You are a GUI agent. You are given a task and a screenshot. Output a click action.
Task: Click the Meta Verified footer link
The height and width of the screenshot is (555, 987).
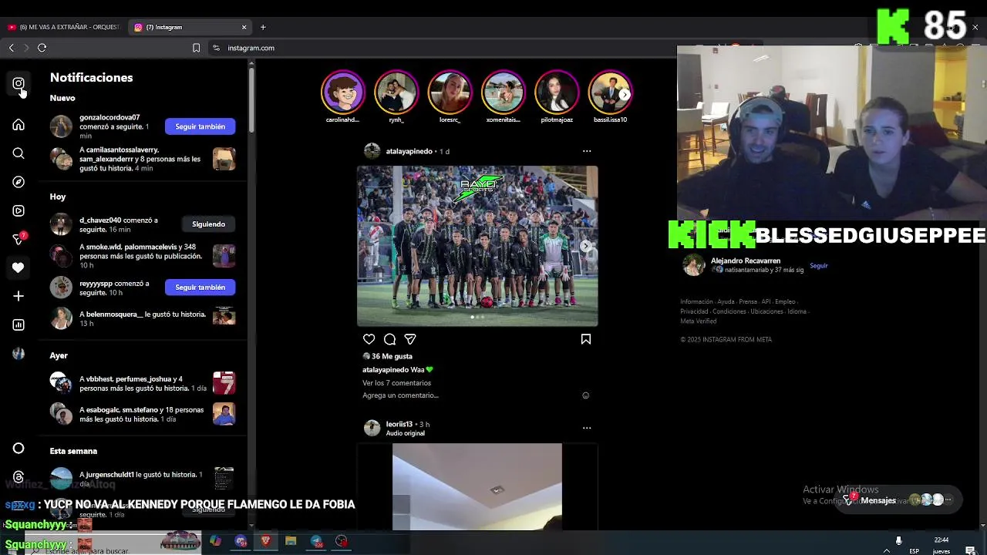pyautogui.click(x=698, y=321)
